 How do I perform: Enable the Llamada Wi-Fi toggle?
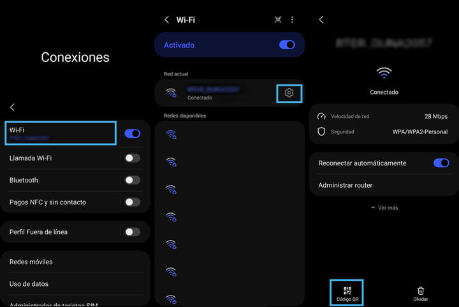(x=132, y=158)
